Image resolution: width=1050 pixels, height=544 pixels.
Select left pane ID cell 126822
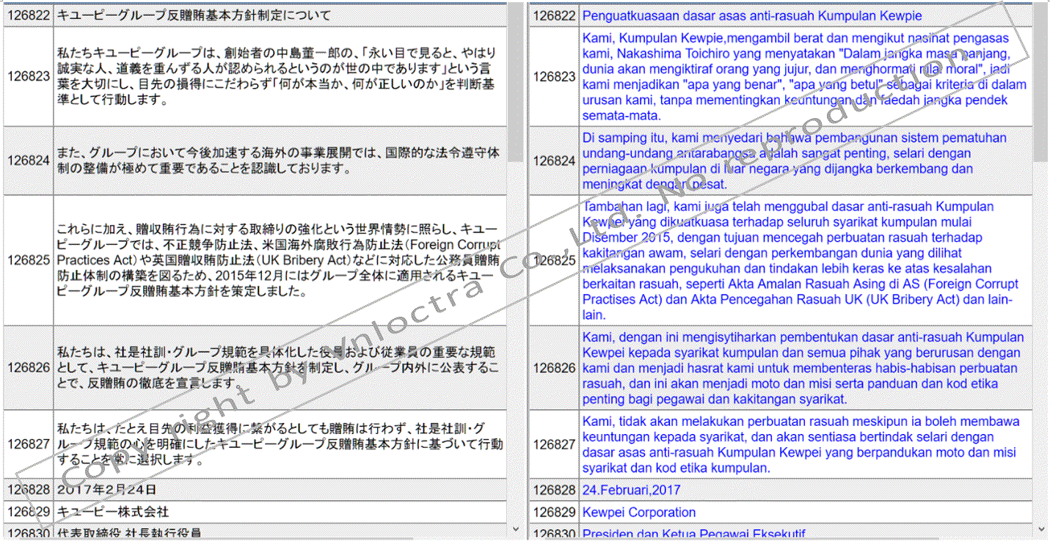pos(29,15)
